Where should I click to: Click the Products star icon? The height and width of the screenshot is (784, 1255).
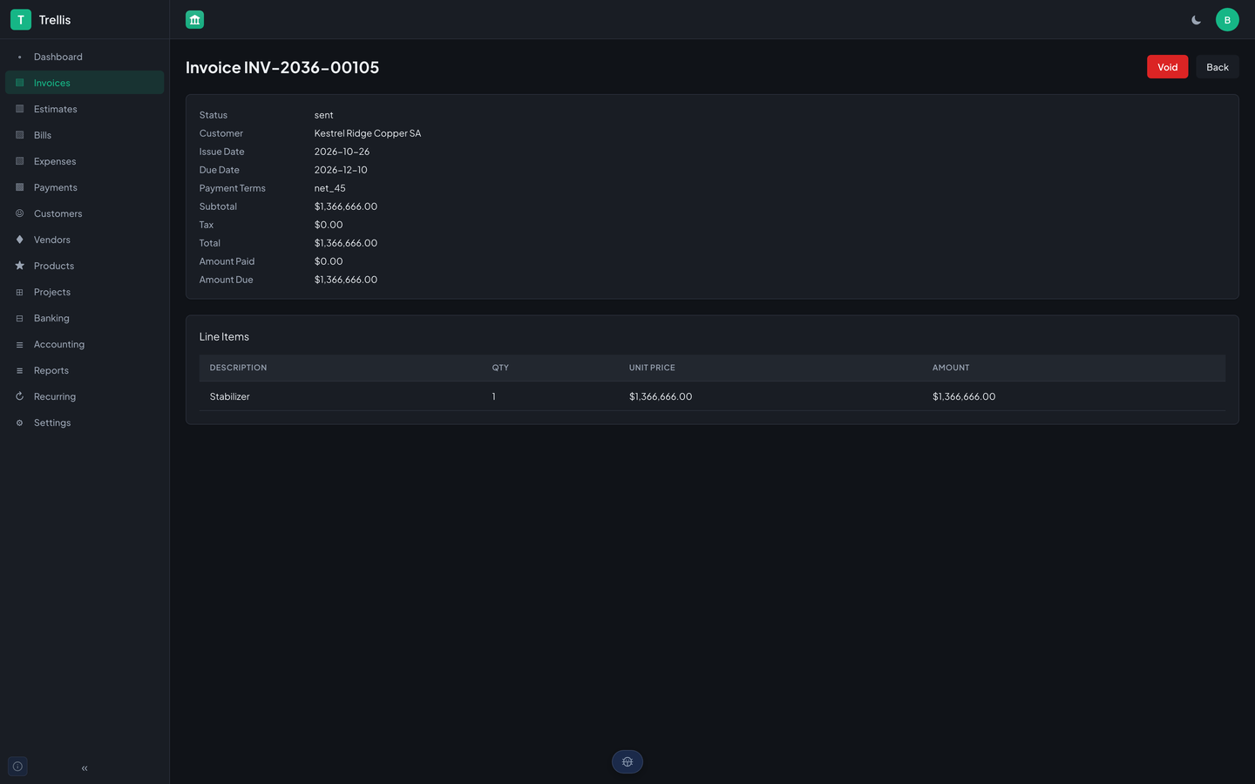coord(19,266)
